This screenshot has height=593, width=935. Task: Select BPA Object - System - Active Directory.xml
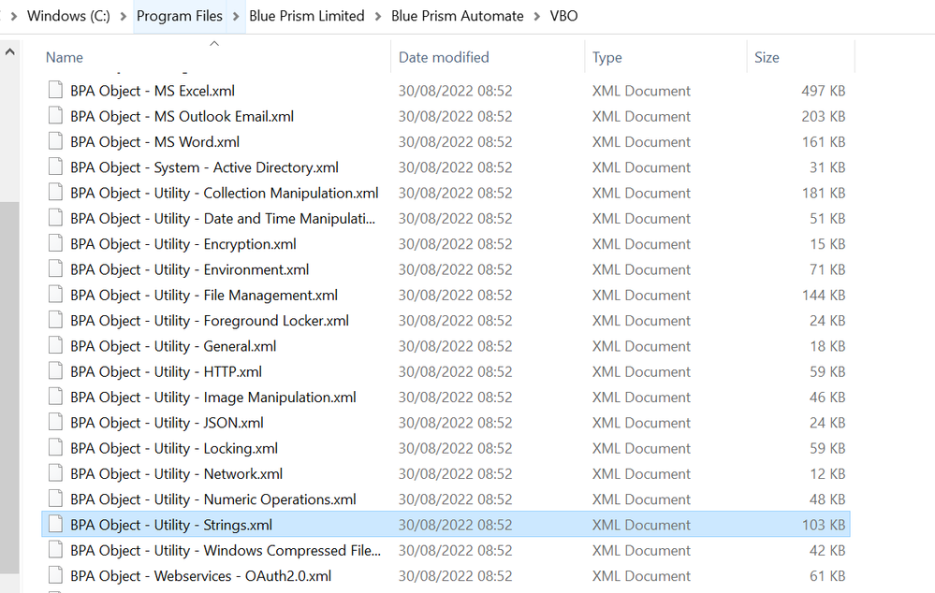[204, 167]
